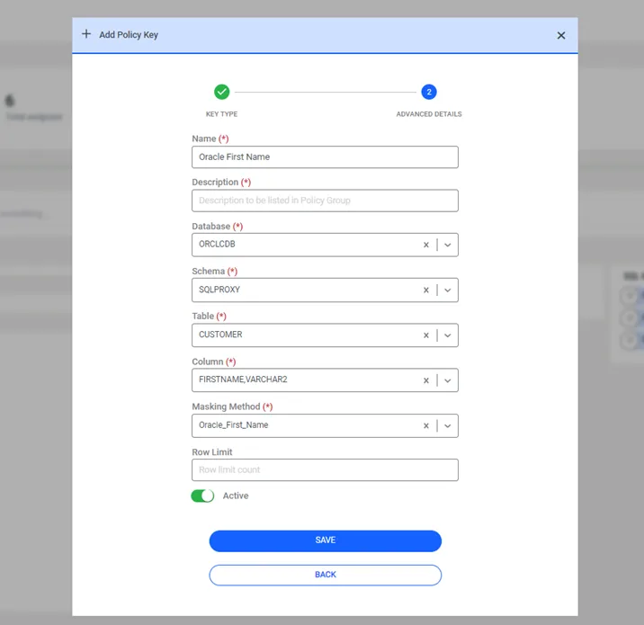Click the plus icon beside Add Policy Key

[86, 34]
